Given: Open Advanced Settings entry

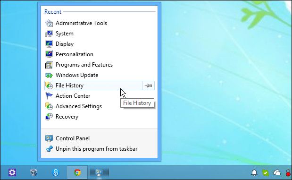Looking at the screenshot, I should pyautogui.click(x=99, y=106).
